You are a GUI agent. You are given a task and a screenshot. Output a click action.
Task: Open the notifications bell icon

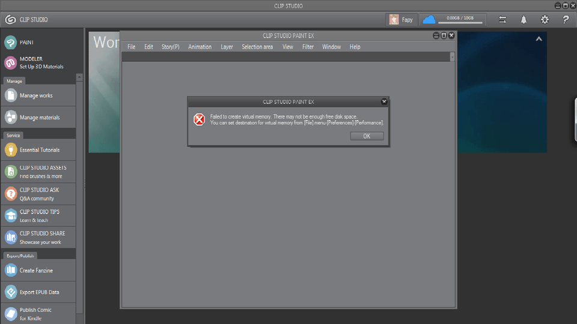coord(524,19)
